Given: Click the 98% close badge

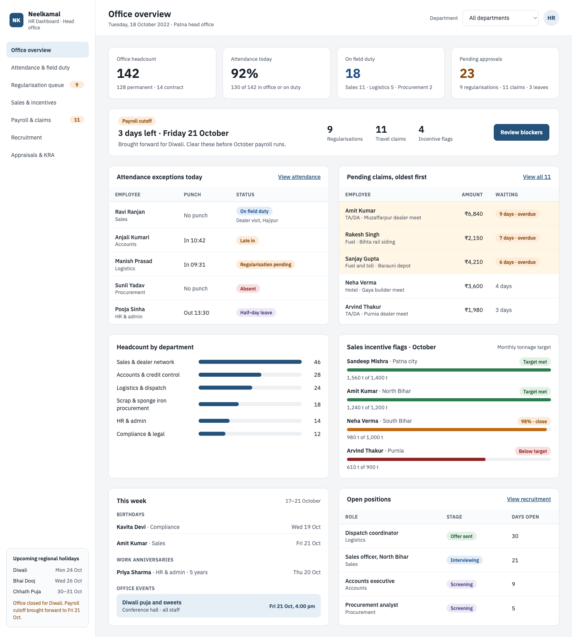Looking at the screenshot, I should (533, 422).
